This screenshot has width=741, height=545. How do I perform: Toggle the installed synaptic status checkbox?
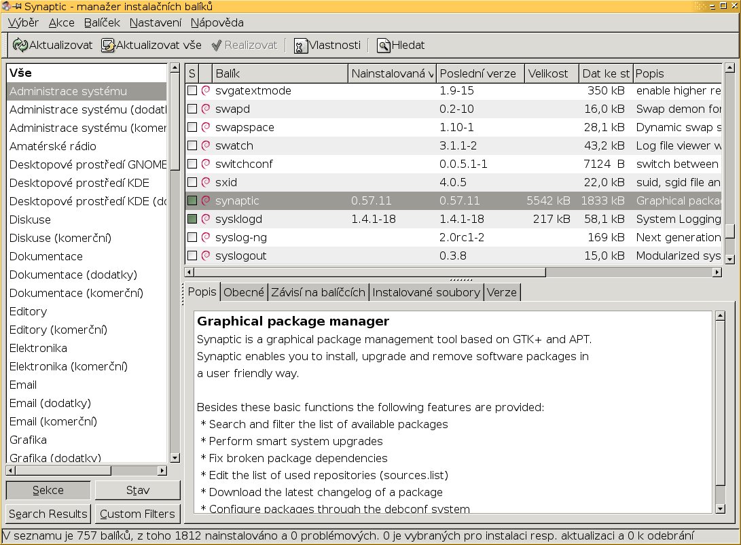(x=192, y=200)
